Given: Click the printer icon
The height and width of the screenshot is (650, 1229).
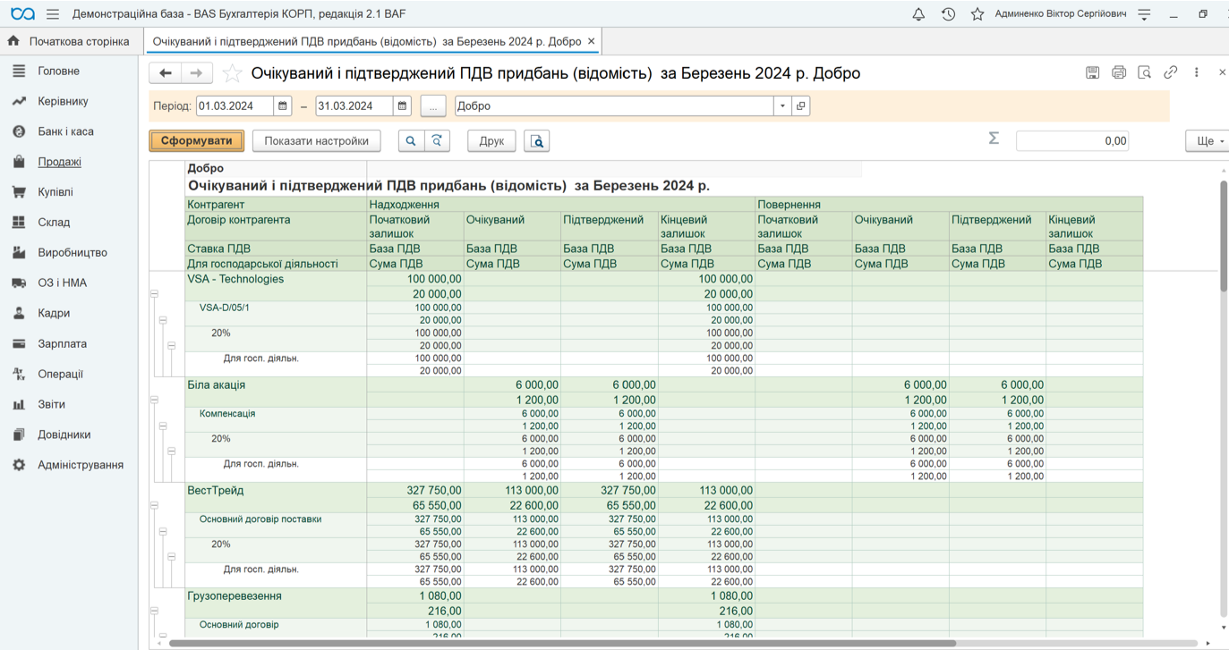Looking at the screenshot, I should (1118, 73).
